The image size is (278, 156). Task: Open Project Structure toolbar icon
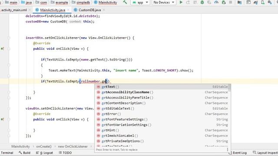pyautogui.click(x=239, y=2)
